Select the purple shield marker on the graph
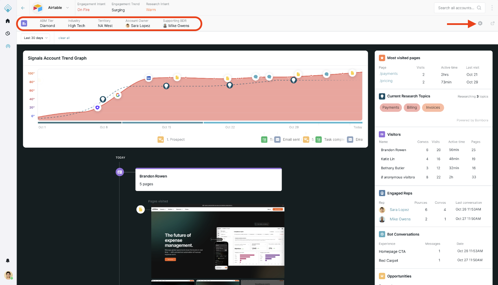Viewport: 498px width, 285px height. pos(98,107)
